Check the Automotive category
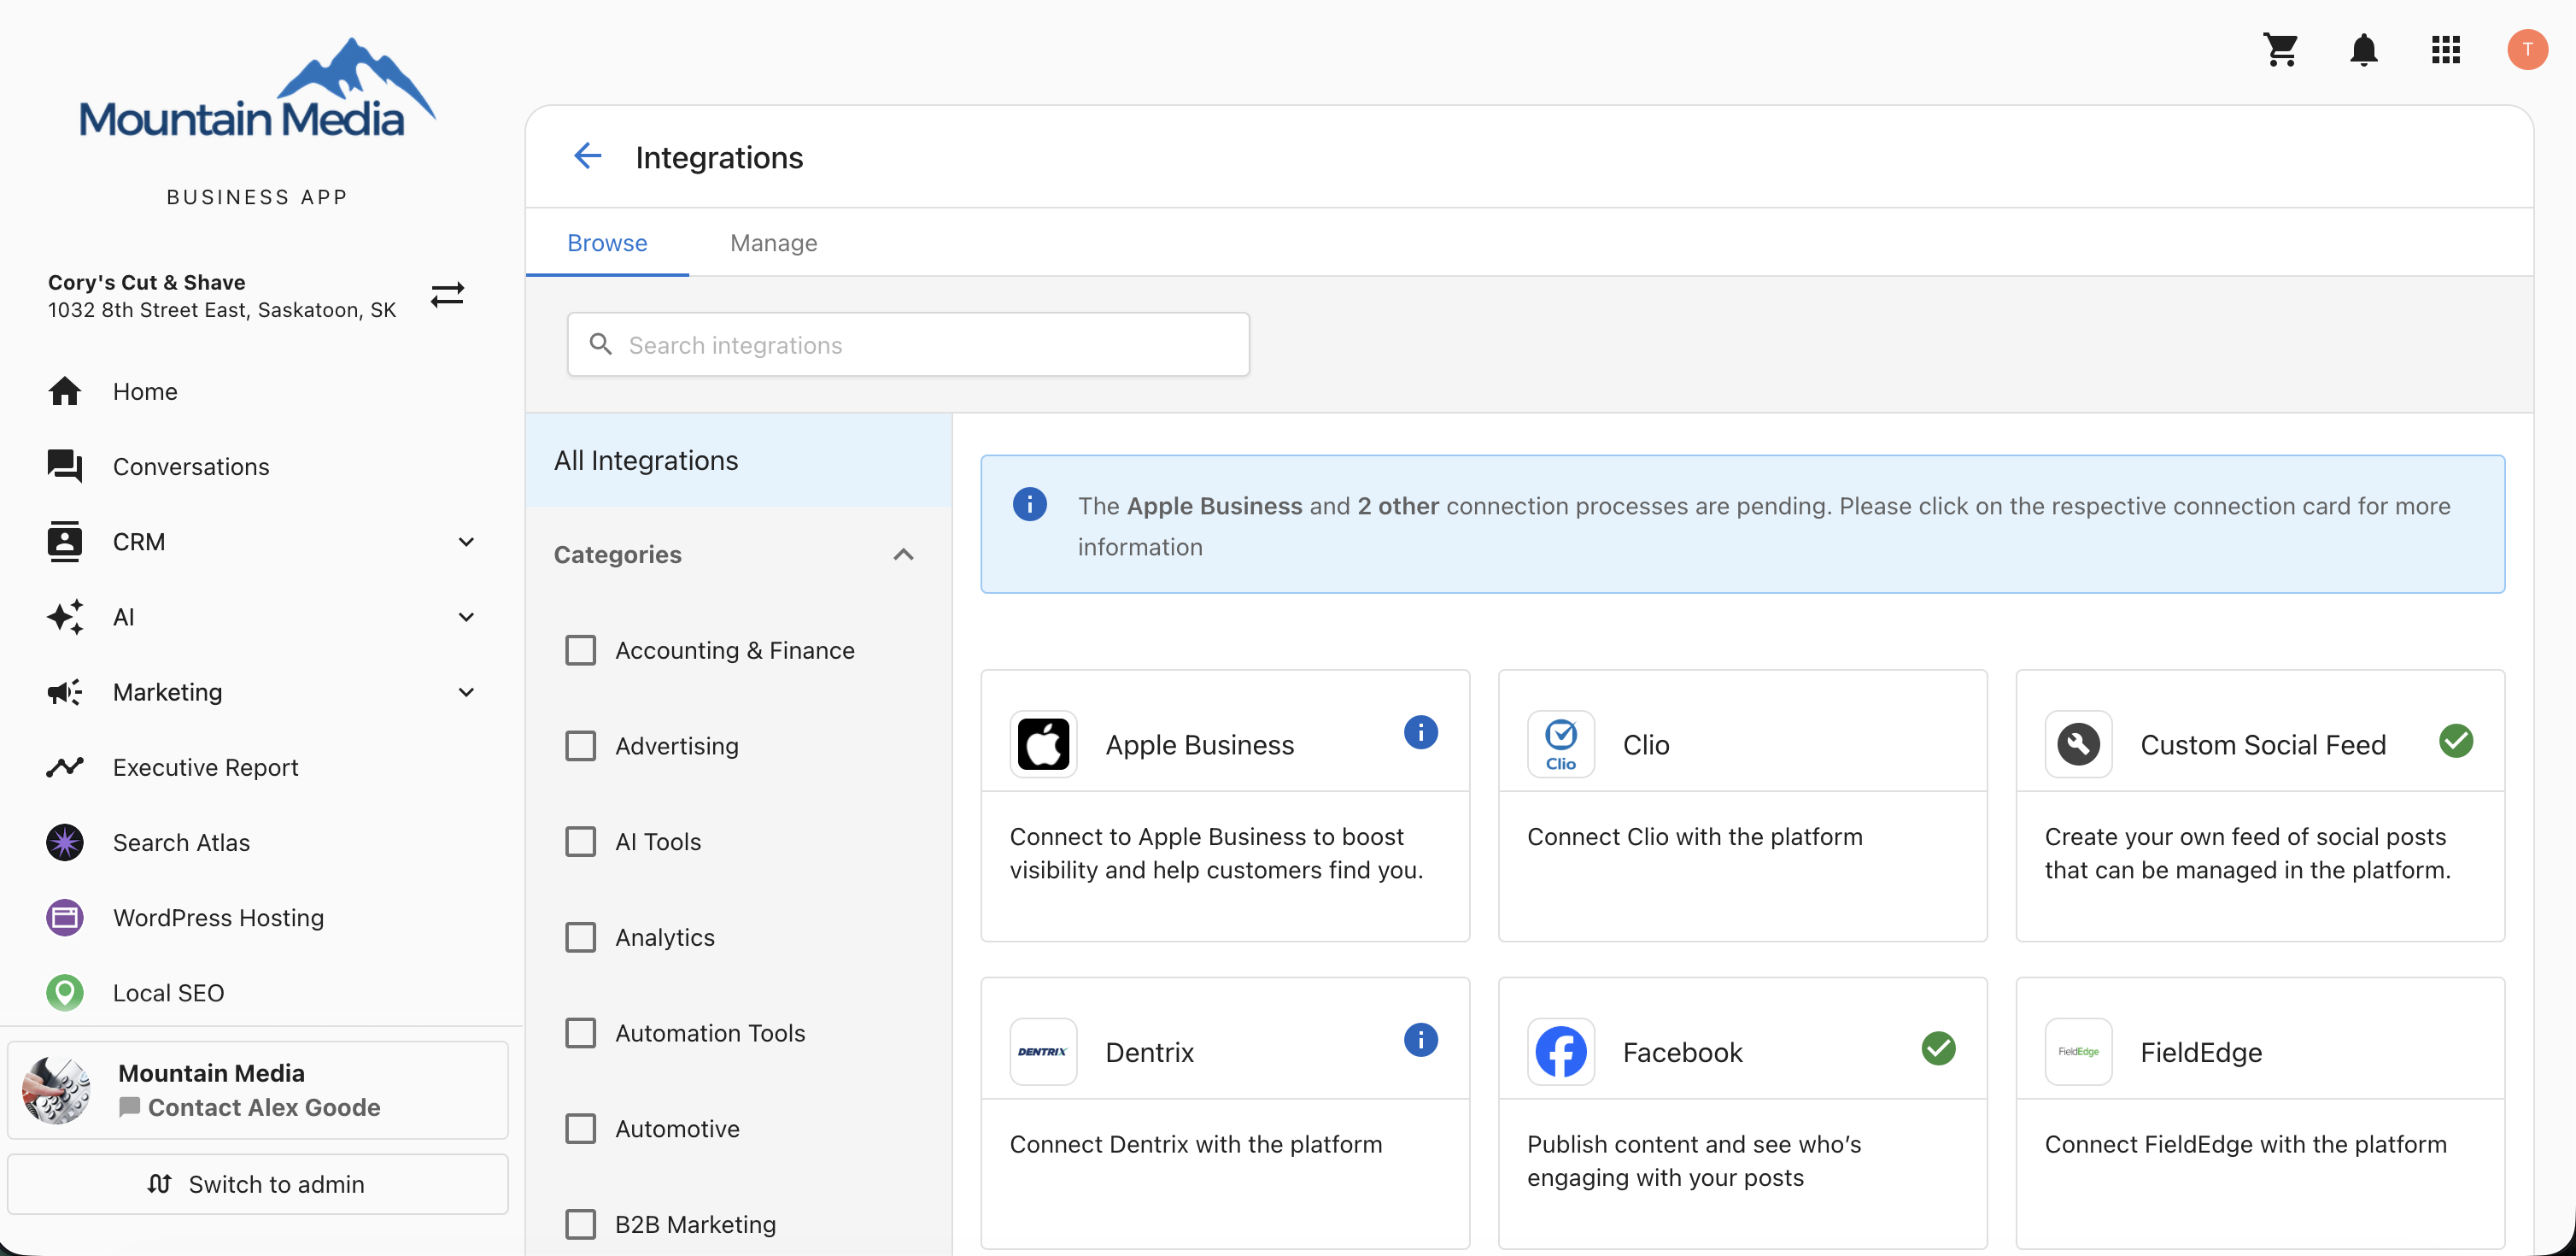Viewport: 2576px width, 1256px height. click(x=580, y=1128)
